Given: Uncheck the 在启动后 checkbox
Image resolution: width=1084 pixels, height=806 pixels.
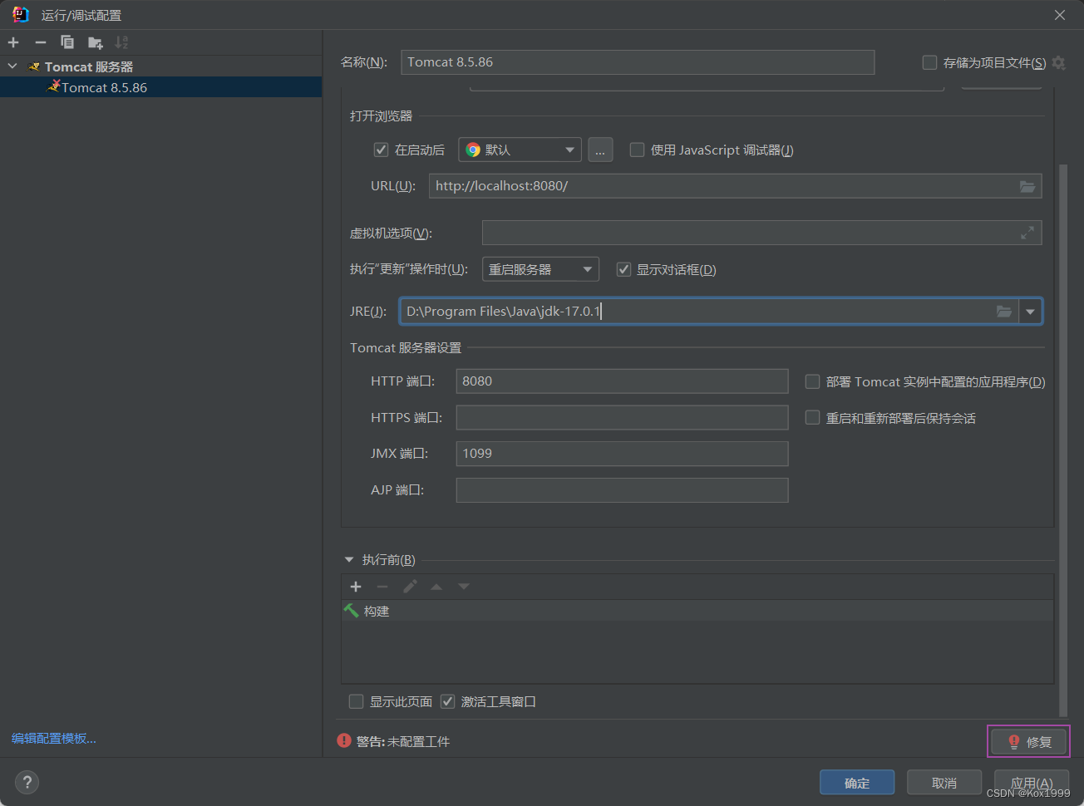Looking at the screenshot, I should click(381, 150).
